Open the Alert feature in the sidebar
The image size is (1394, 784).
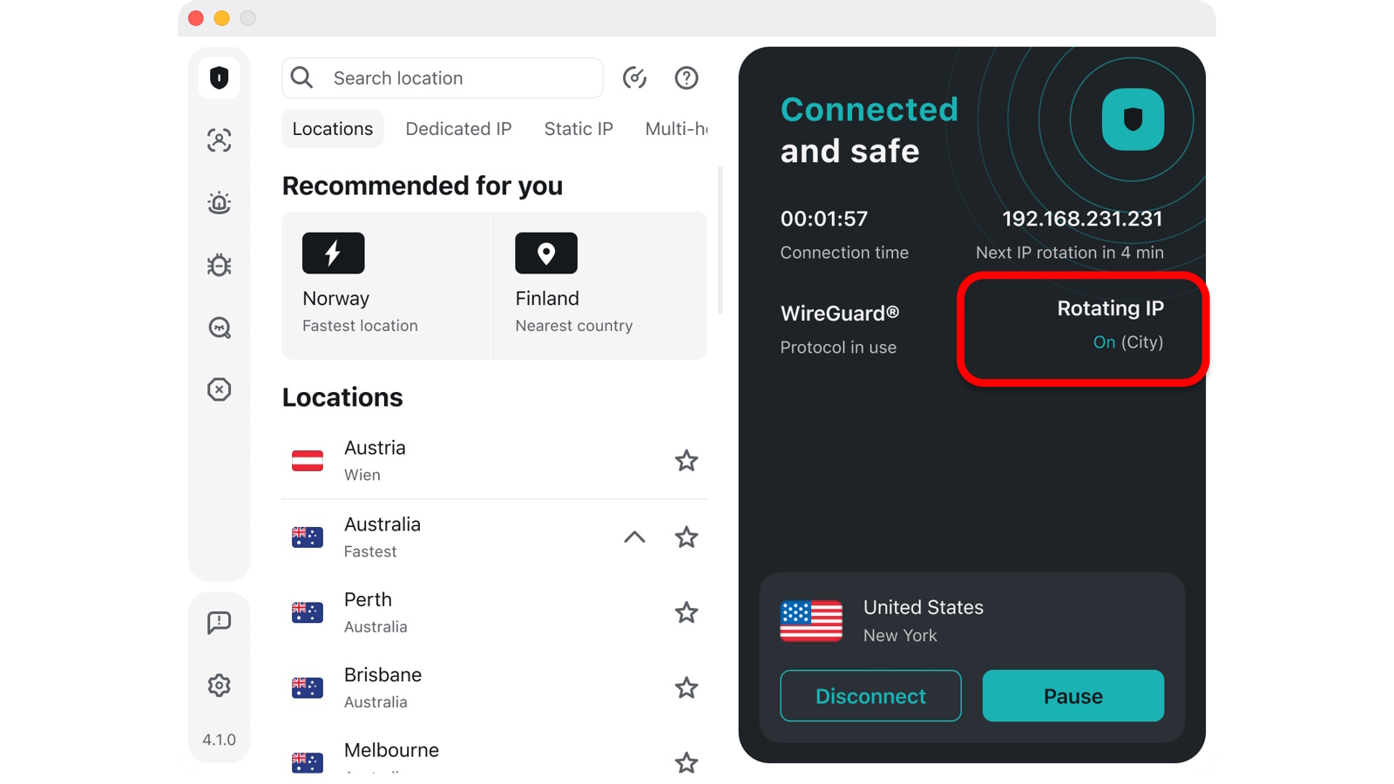tap(219, 202)
